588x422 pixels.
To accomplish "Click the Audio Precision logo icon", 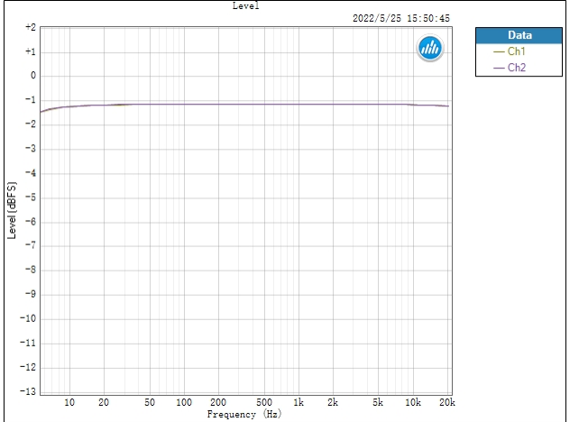I will click(x=429, y=49).
